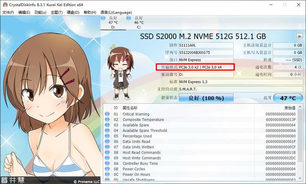Click raw value 000000000002DC

[x=281, y=158]
